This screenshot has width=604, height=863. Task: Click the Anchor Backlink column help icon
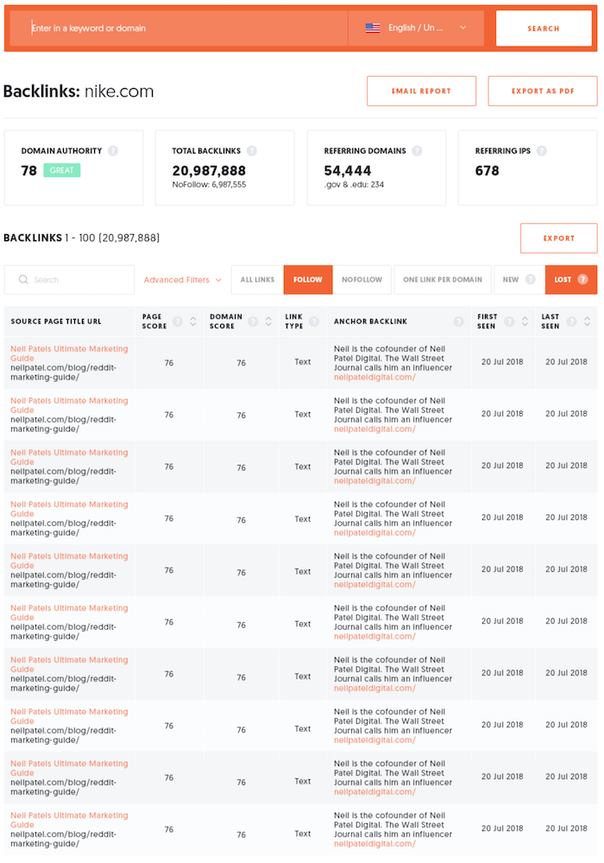(458, 321)
